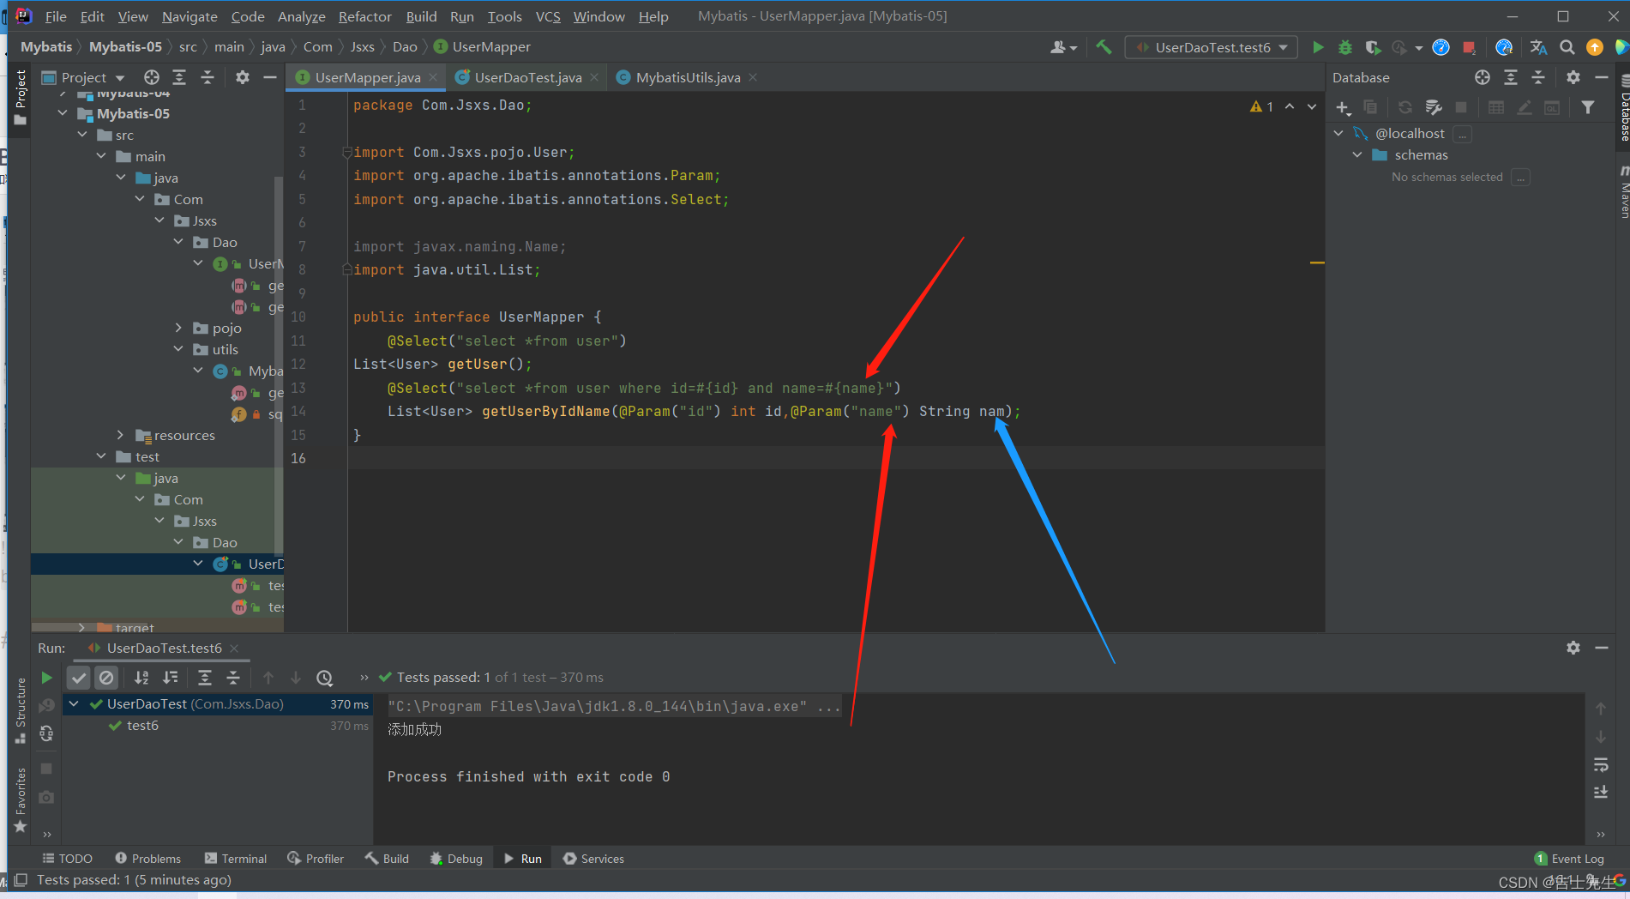The width and height of the screenshot is (1630, 899).
Task: Open test history clock icon
Action: pyautogui.click(x=324, y=678)
